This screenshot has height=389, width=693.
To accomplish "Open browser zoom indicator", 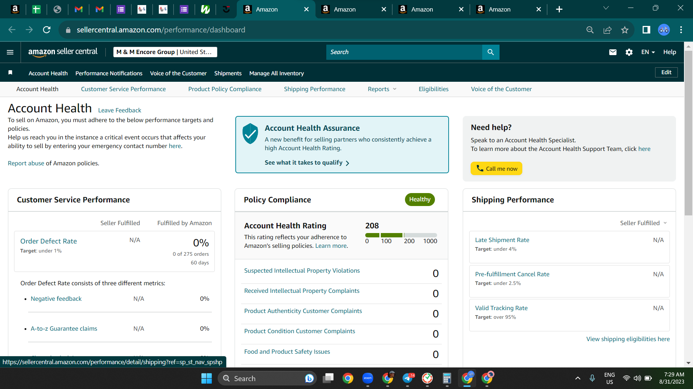I will (x=590, y=30).
